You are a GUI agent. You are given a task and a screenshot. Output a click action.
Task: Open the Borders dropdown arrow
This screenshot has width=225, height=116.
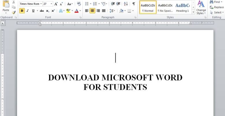[x=133, y=11]
